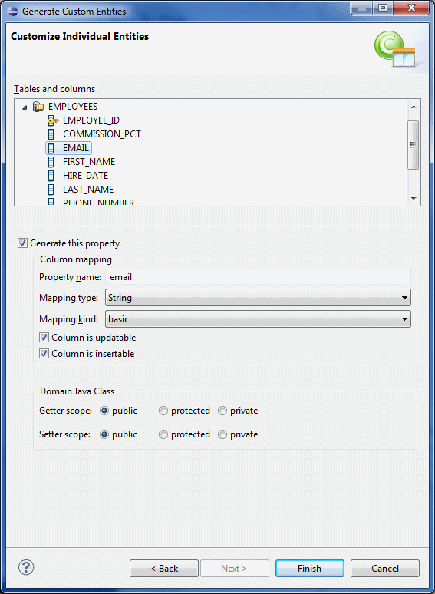Screen dimensions: 435x594
Task: Select protected getter scope
Action: pos(163,411)
